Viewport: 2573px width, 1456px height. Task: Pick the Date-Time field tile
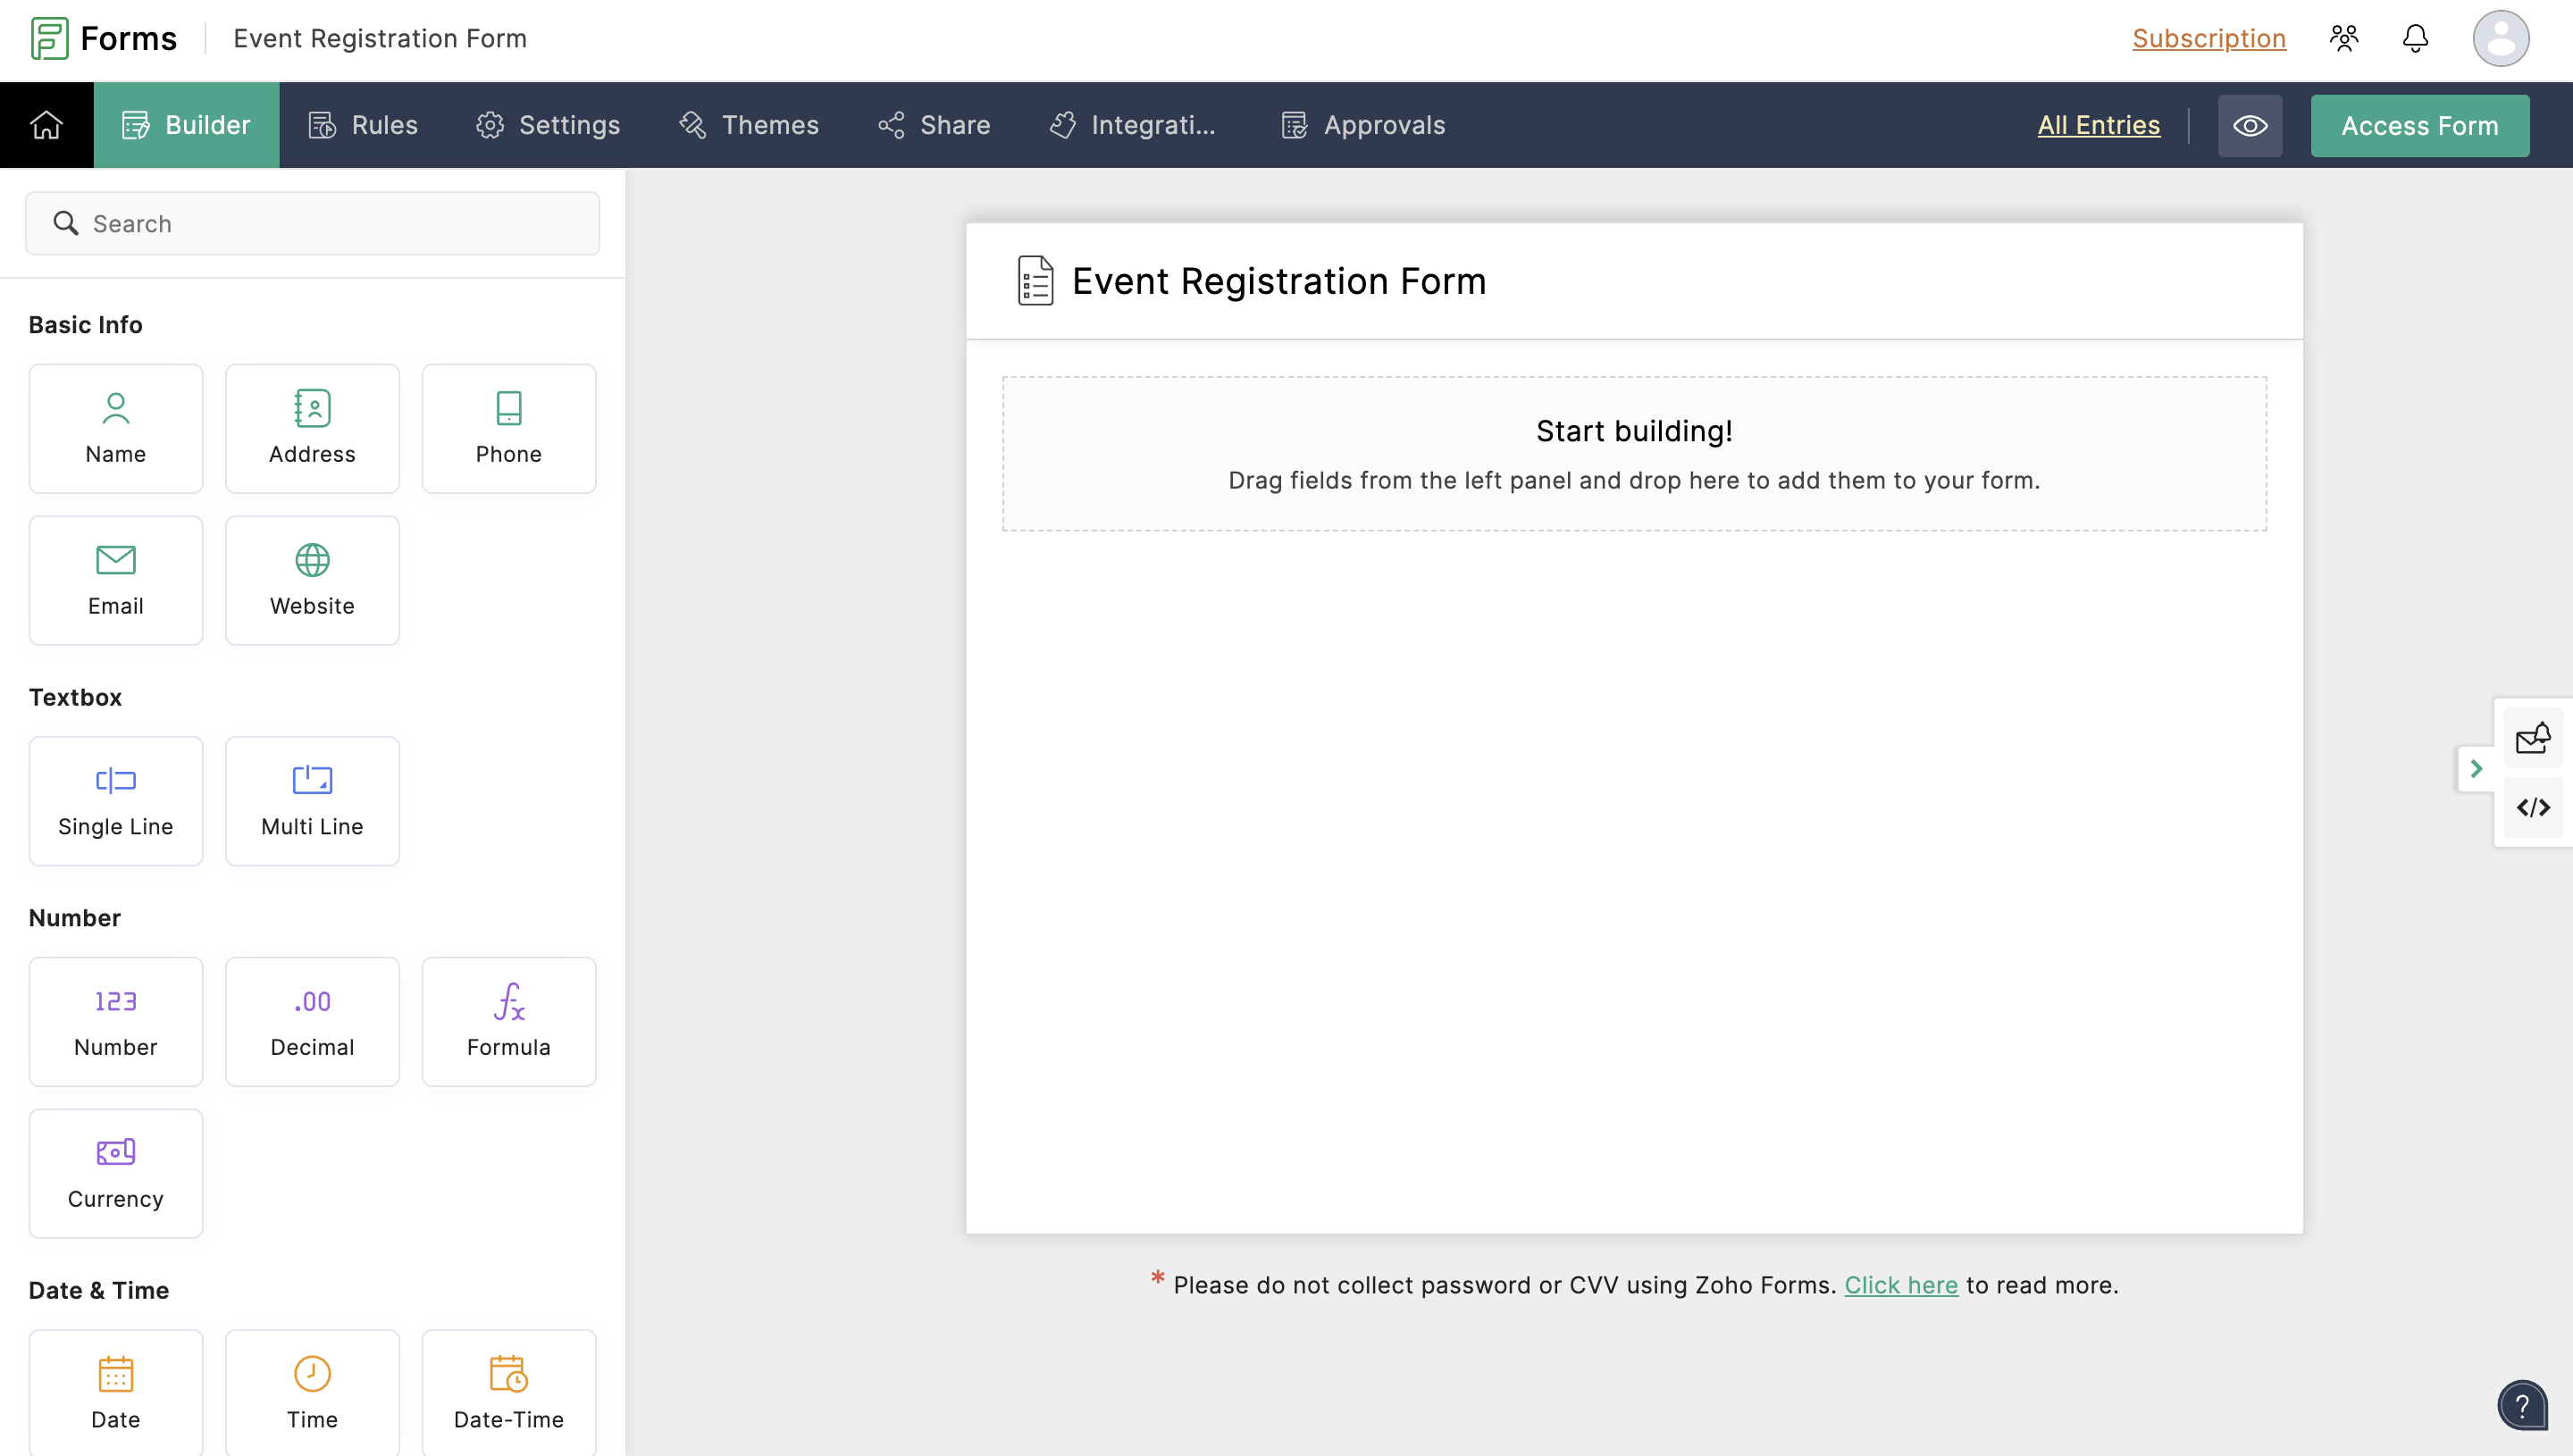click(x=508, y=1392)
